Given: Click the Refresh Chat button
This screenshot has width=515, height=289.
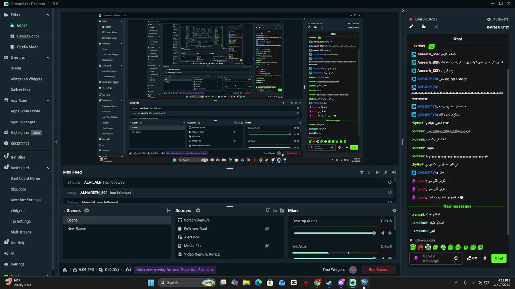Looking at the screenshot, I should tap(498, 27).
